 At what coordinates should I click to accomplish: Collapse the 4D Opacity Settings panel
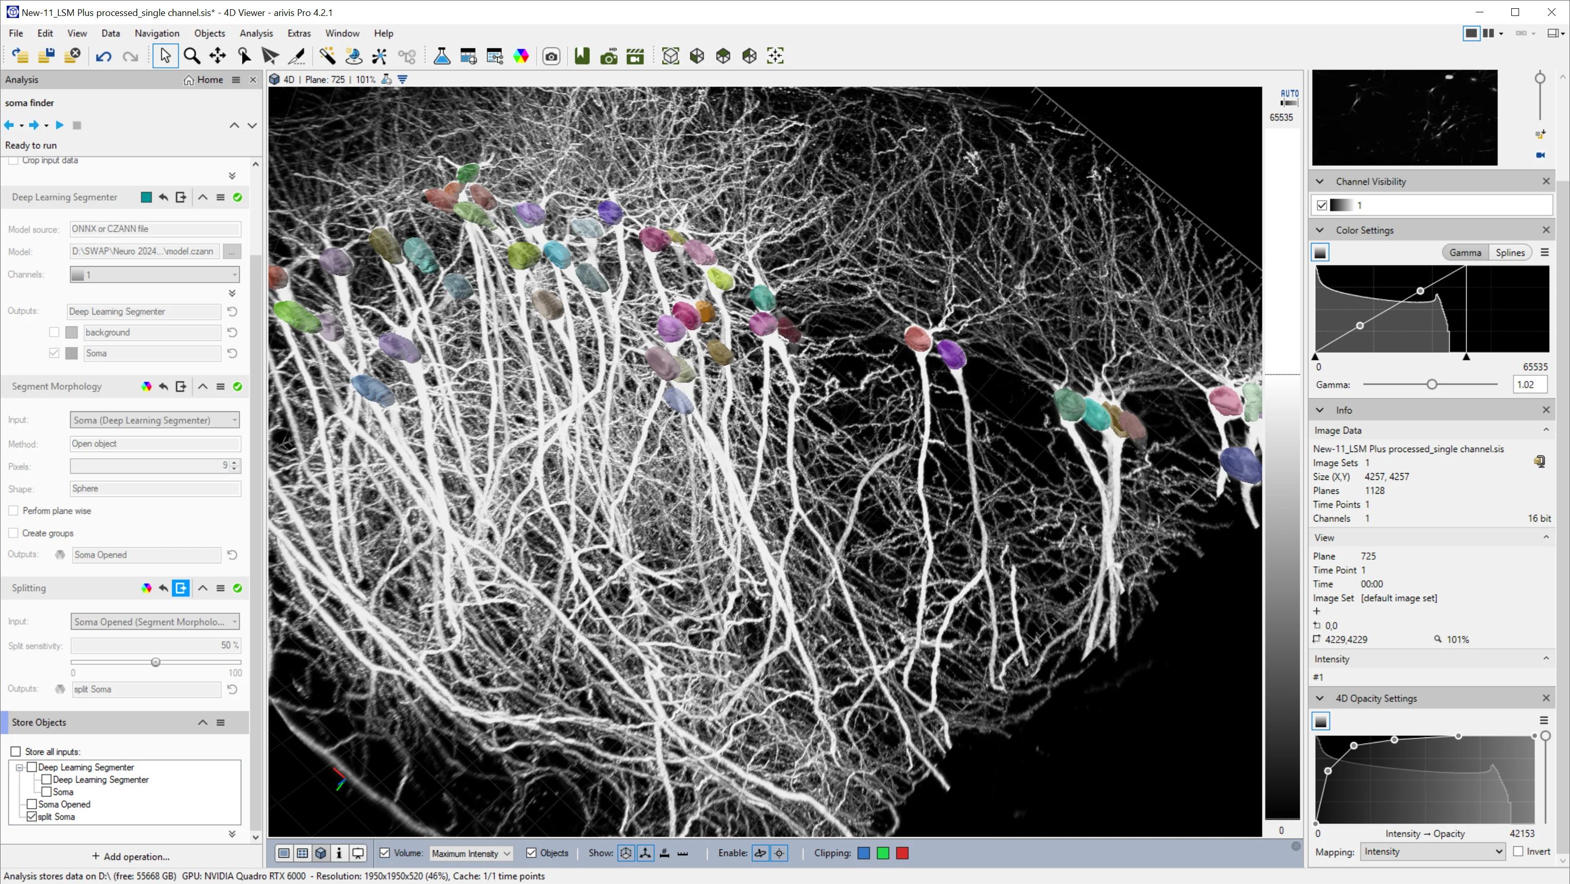[x=1320, y=699]
